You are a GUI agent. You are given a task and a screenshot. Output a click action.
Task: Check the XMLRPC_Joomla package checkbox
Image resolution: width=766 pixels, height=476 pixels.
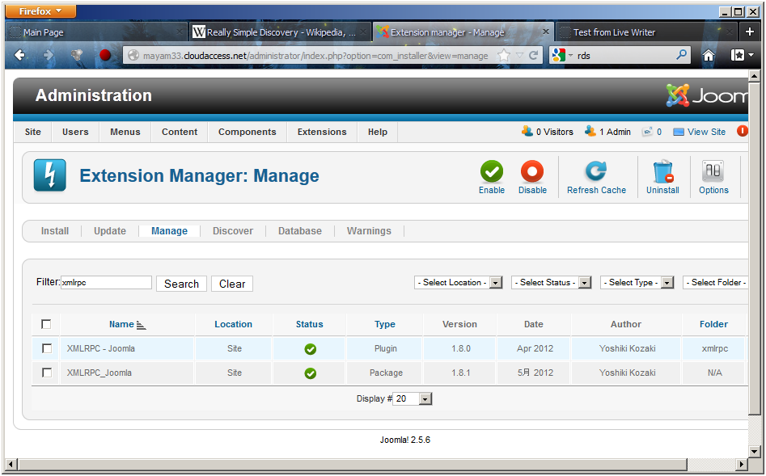coord(47,373)
